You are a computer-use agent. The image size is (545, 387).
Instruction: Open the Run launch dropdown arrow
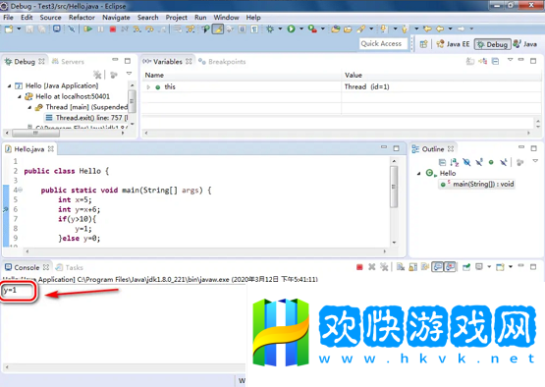point(301,28)
